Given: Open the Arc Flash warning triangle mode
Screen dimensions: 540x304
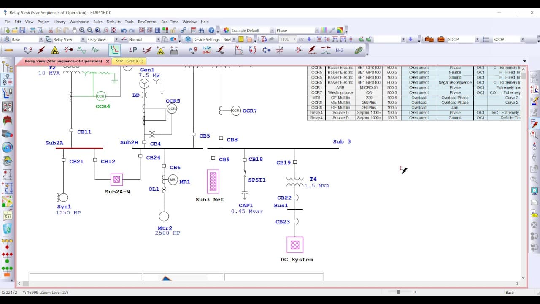Looking at the screenshot, I should tap(54, 50).
